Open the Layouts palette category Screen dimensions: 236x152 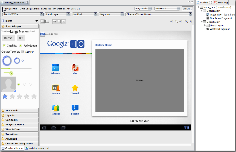(20, 115)
